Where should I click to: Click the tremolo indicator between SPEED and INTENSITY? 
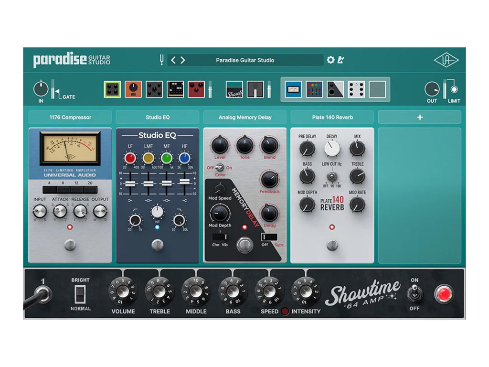[285, 311]
